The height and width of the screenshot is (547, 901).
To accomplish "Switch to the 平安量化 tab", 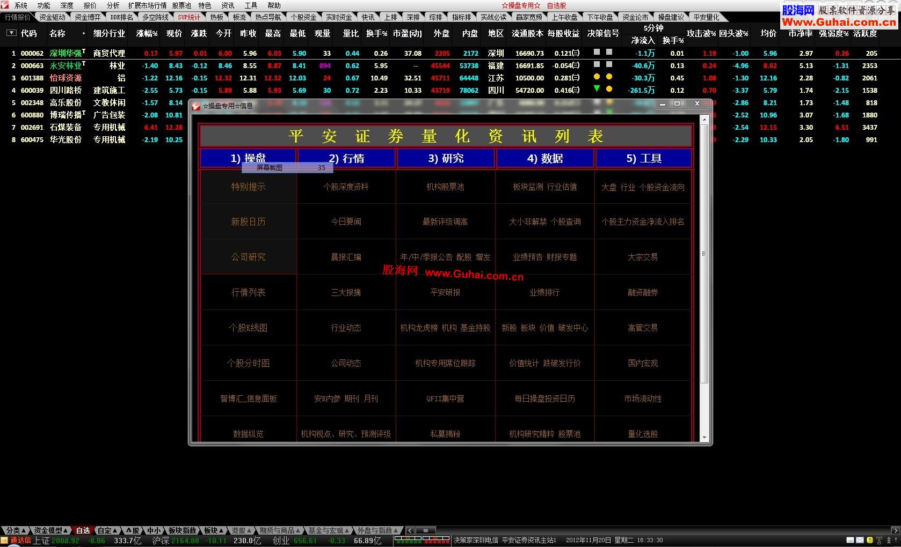I will tap(706, 17).
